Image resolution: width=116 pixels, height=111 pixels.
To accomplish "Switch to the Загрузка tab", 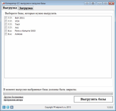I will point(26,8).
